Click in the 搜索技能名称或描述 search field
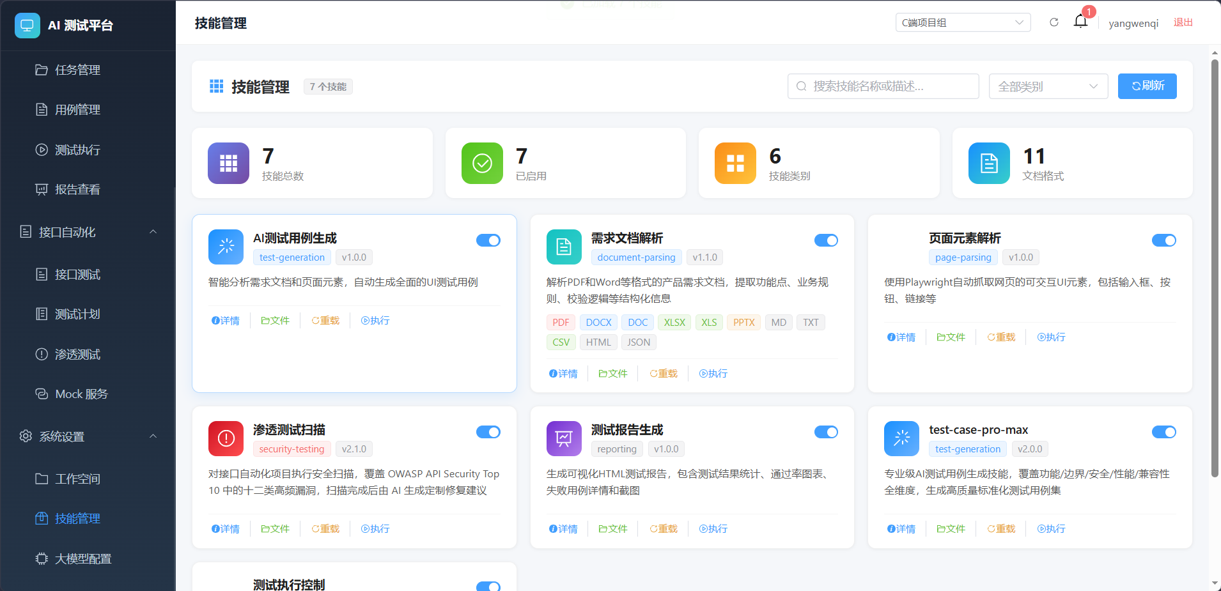Screen dimensions: 1221x591 click(x=883, y=86)
